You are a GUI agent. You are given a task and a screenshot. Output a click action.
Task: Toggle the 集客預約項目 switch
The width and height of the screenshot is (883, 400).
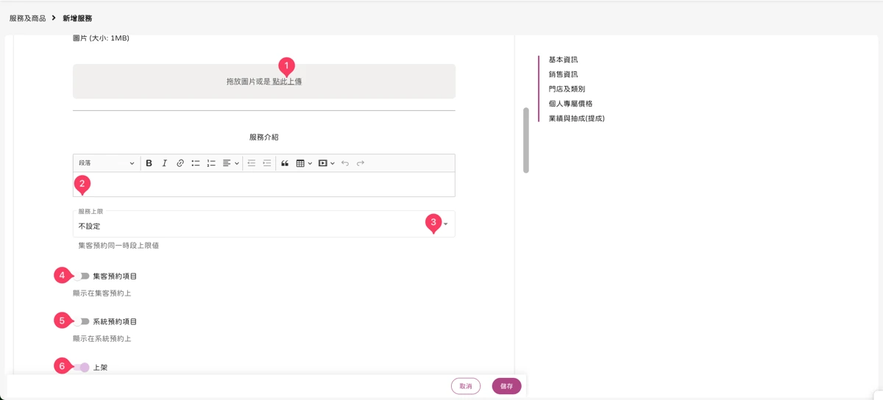[82, 276]
